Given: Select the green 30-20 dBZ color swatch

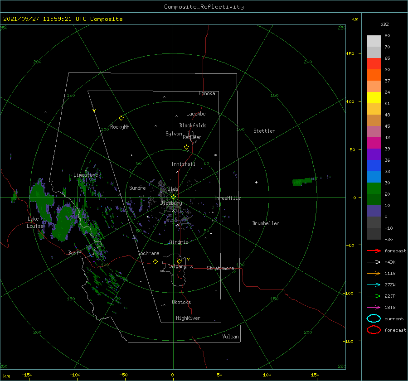Looking at the screenshot, I should click(x=374, y=188).
